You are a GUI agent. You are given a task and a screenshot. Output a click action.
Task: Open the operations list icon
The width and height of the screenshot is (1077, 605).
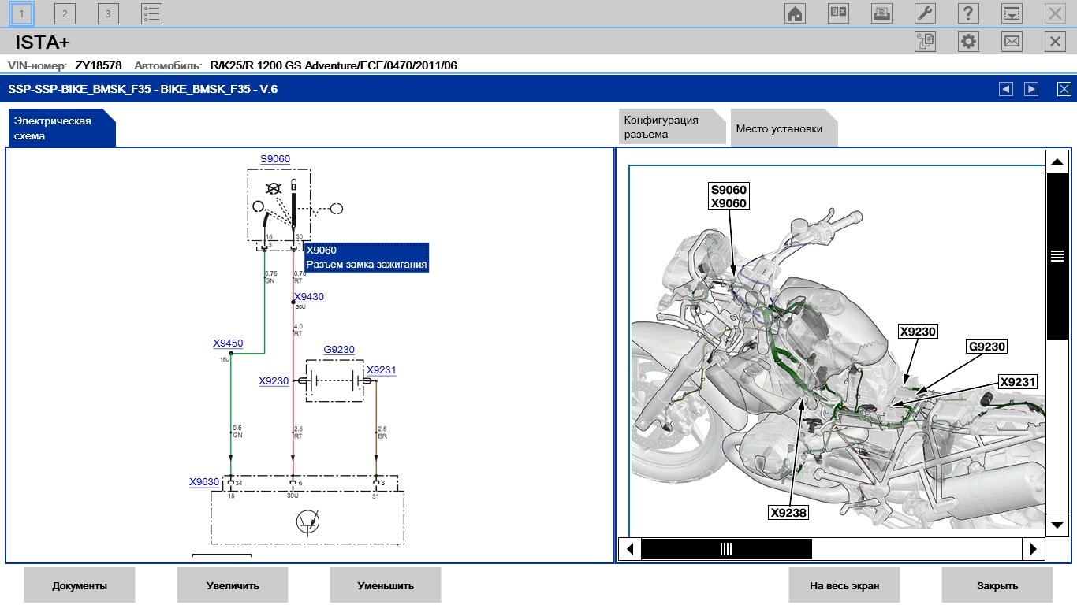click(151, 13)
